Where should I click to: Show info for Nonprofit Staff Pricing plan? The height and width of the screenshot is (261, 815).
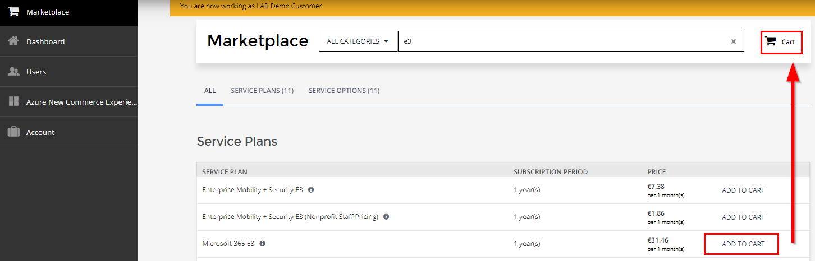click(386, 217)
